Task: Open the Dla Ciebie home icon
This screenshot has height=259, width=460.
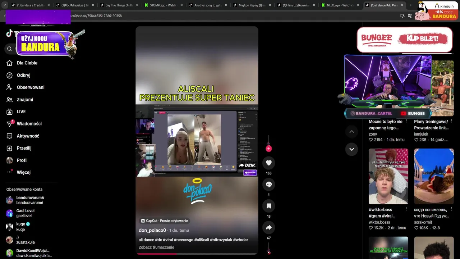Action: pos(10,63)
